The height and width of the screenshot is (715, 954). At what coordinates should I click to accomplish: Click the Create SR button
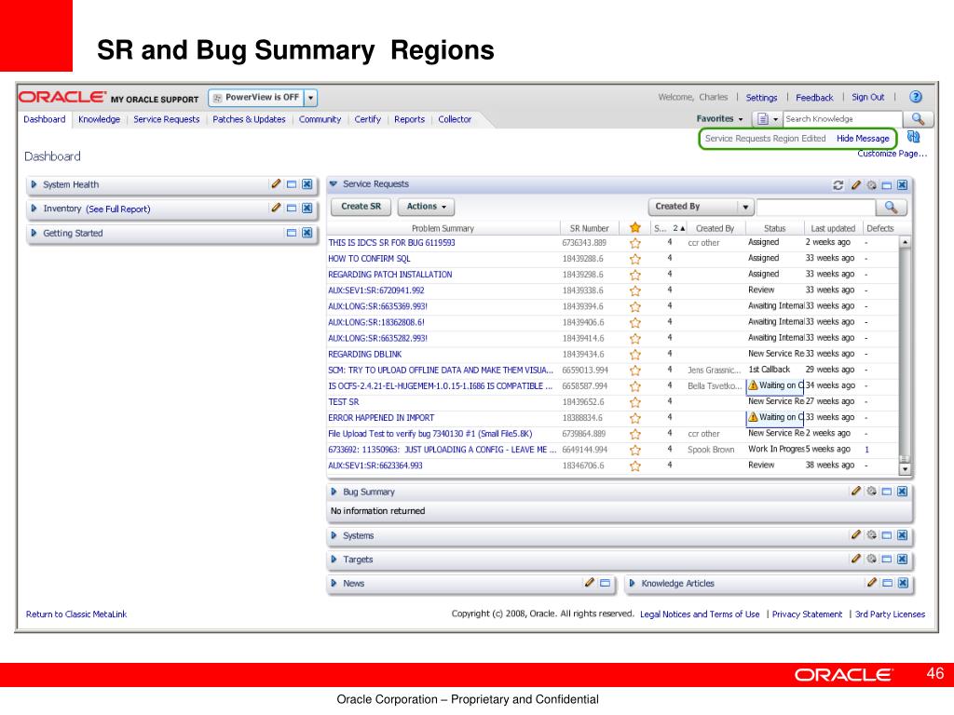coord(361,207)
